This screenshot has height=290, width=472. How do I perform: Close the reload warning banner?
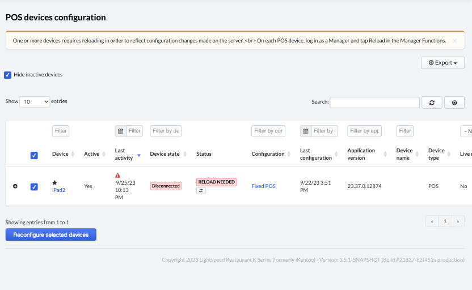pos(454,41)
